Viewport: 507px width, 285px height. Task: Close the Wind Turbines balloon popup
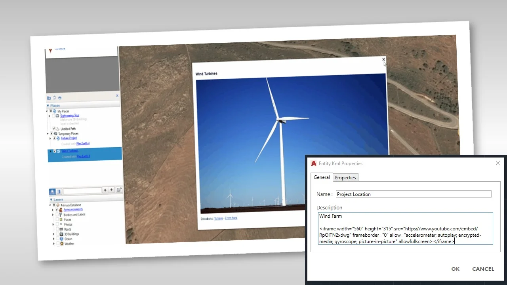[x=383, y=59]
